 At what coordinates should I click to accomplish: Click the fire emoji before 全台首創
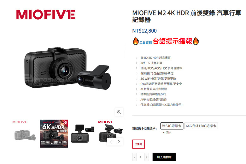point(136,41)
